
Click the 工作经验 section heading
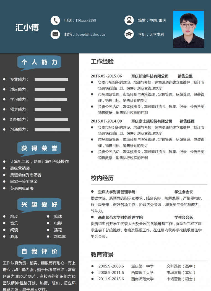pyautogui.click(x=102, y=61)
